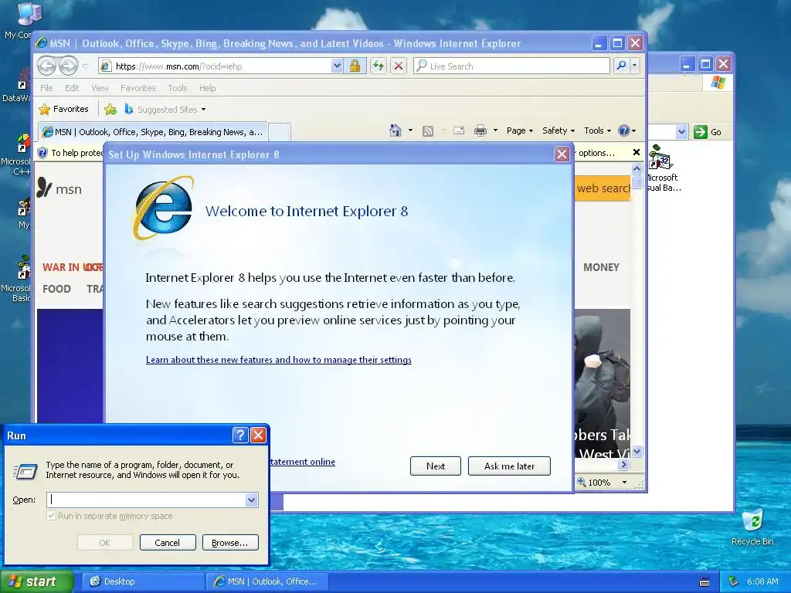Click the Back arrow in Internet Explorer
Viewport: 791px width, 593px height.
[46, 66]
